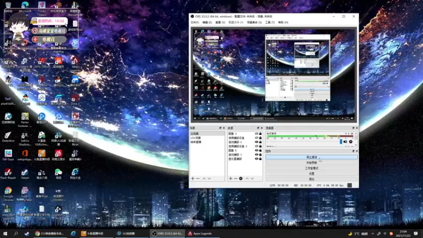Select the first scene in Scenes list
This screenshot has width=423, height=238.
(207, 134)
